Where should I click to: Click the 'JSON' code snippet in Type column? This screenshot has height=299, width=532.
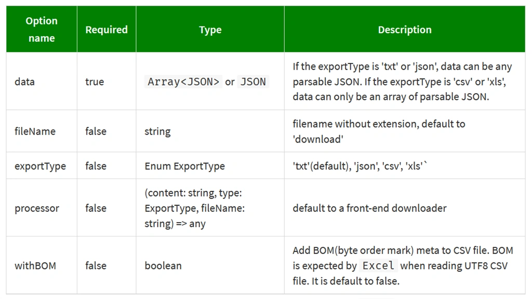(x=253, y=82)
